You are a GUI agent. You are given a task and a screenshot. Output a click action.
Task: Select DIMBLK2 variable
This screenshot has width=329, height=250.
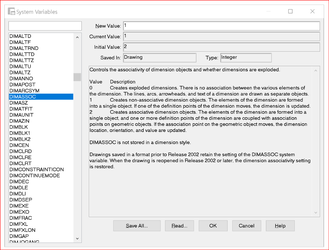41,139
